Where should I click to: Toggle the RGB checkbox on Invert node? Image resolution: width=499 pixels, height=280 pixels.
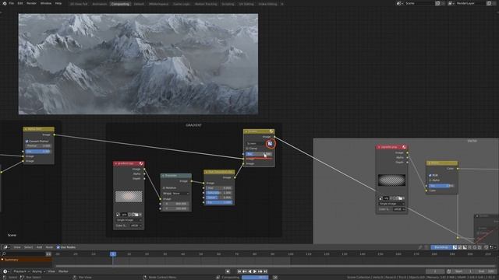[x=430, y=175]
